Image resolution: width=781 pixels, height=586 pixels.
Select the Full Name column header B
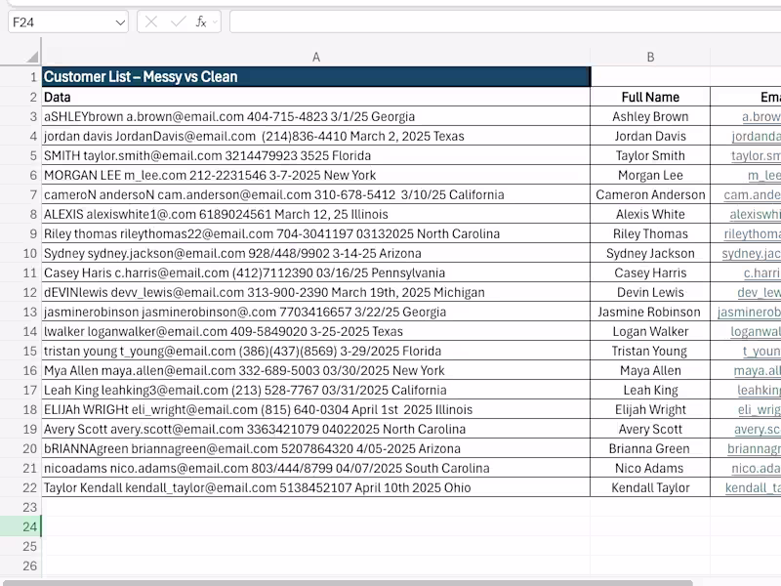tap(650, 57)
